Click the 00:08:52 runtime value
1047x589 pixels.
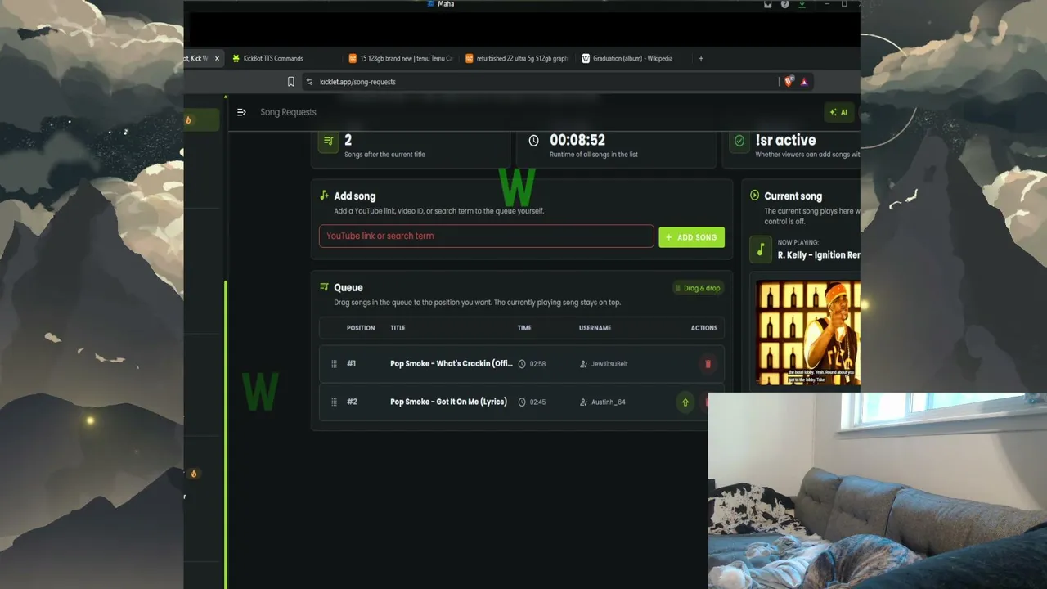tap(577, 141)
